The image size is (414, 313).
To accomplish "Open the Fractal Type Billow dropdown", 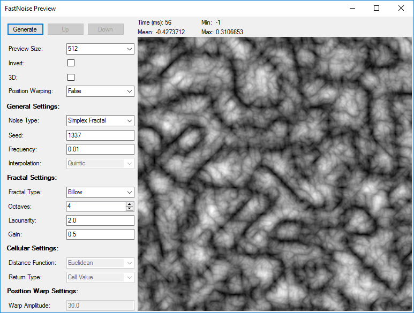I will coord(100,192).
